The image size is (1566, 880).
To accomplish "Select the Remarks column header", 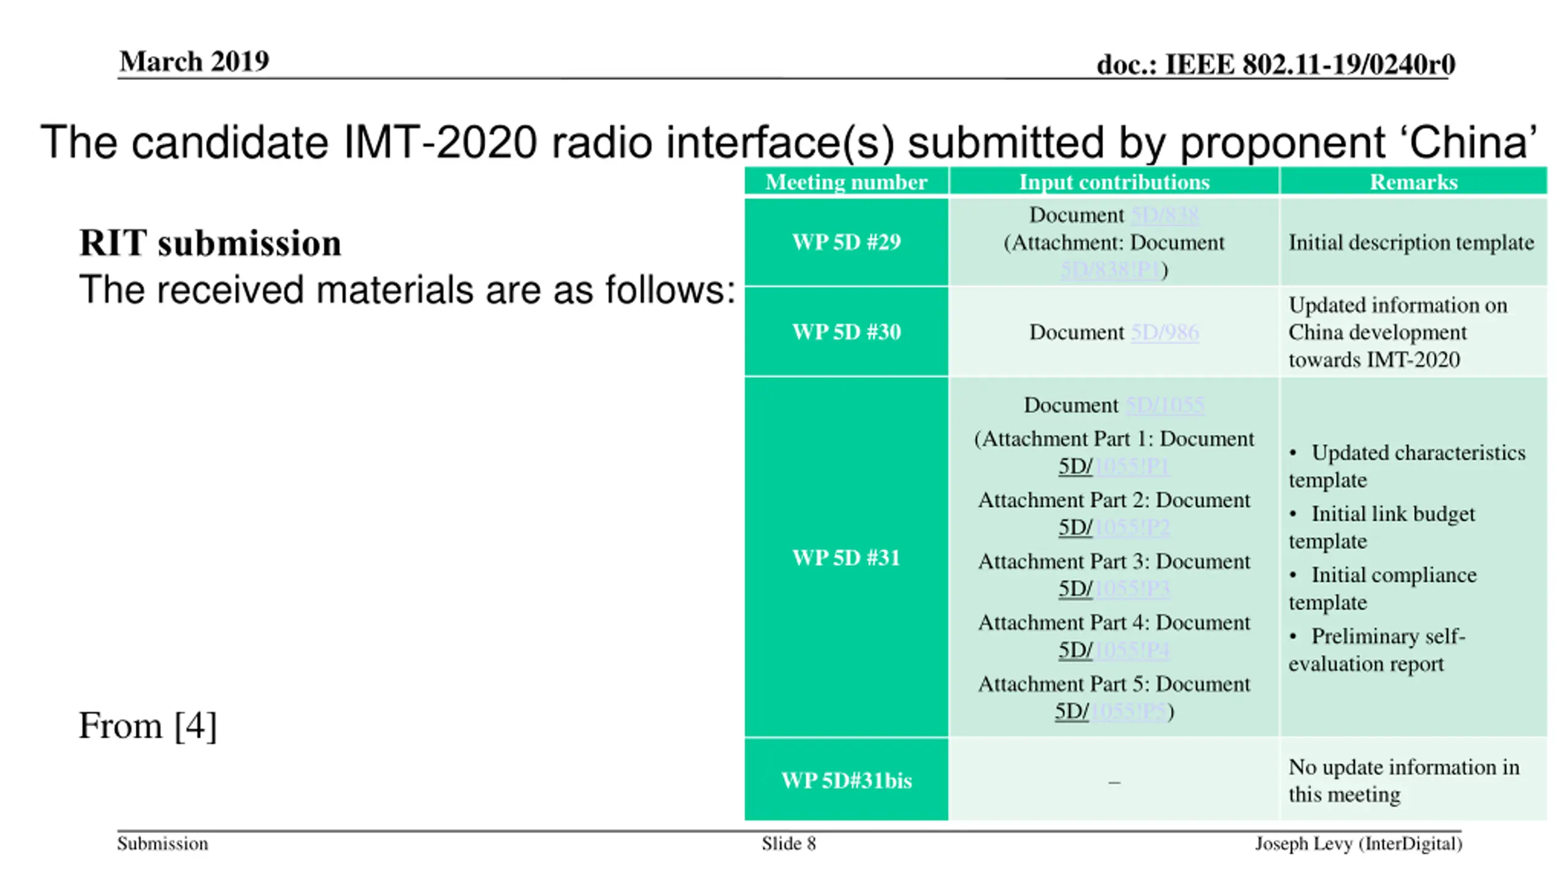I will pos(1413,182).
